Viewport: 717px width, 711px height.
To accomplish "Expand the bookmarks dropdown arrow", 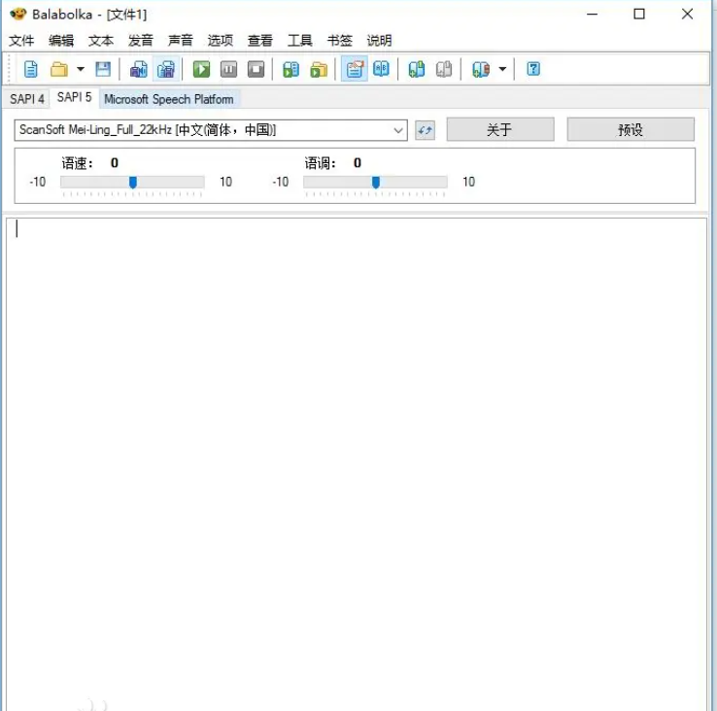I will click(502, 70).
